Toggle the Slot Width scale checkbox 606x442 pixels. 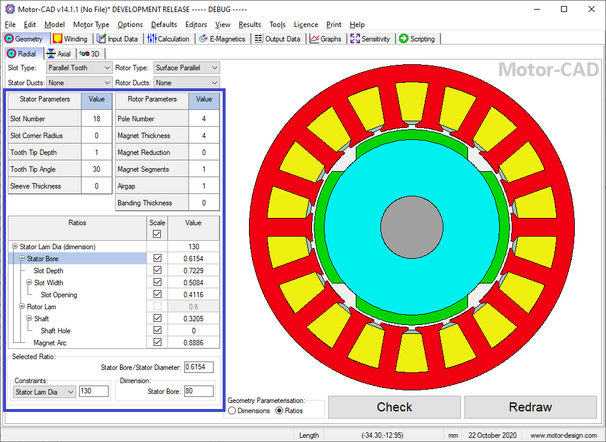tap(157, 282)
